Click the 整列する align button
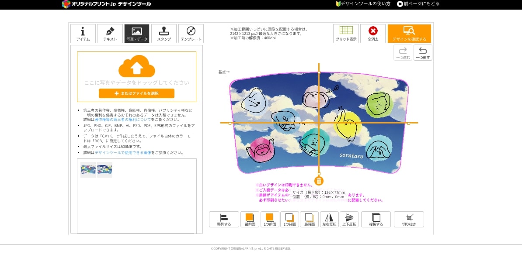522x261 pixels. [x=224, y=220]
